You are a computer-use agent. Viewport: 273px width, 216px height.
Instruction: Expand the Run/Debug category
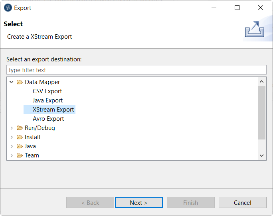tap(12, 128)
